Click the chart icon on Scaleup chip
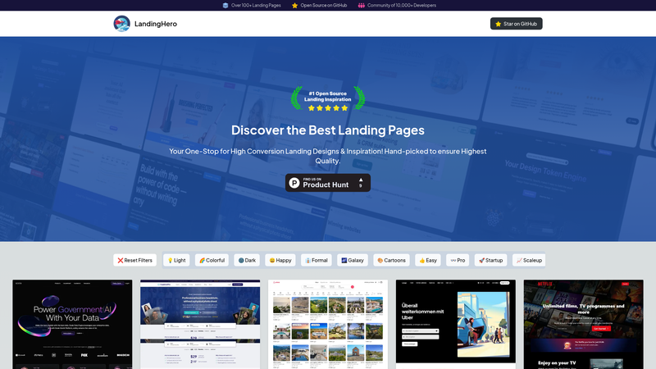The height and width of the screenshot is (369, 656). point(519,260)
